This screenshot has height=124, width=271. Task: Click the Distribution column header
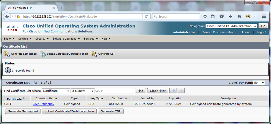pyautogui.click(x=119, y=98)
